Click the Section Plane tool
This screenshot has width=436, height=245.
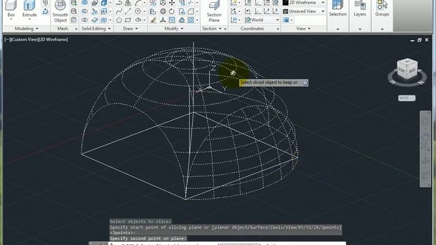(x=214, y=12)
